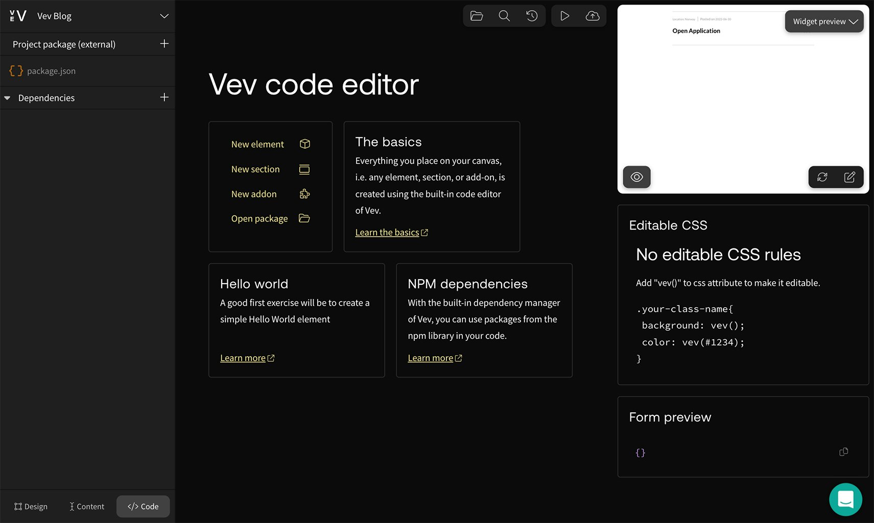The image size is (874, 523).
Task: Click the 'NPM dependencies' card heading
Action: tap(467, 284)
